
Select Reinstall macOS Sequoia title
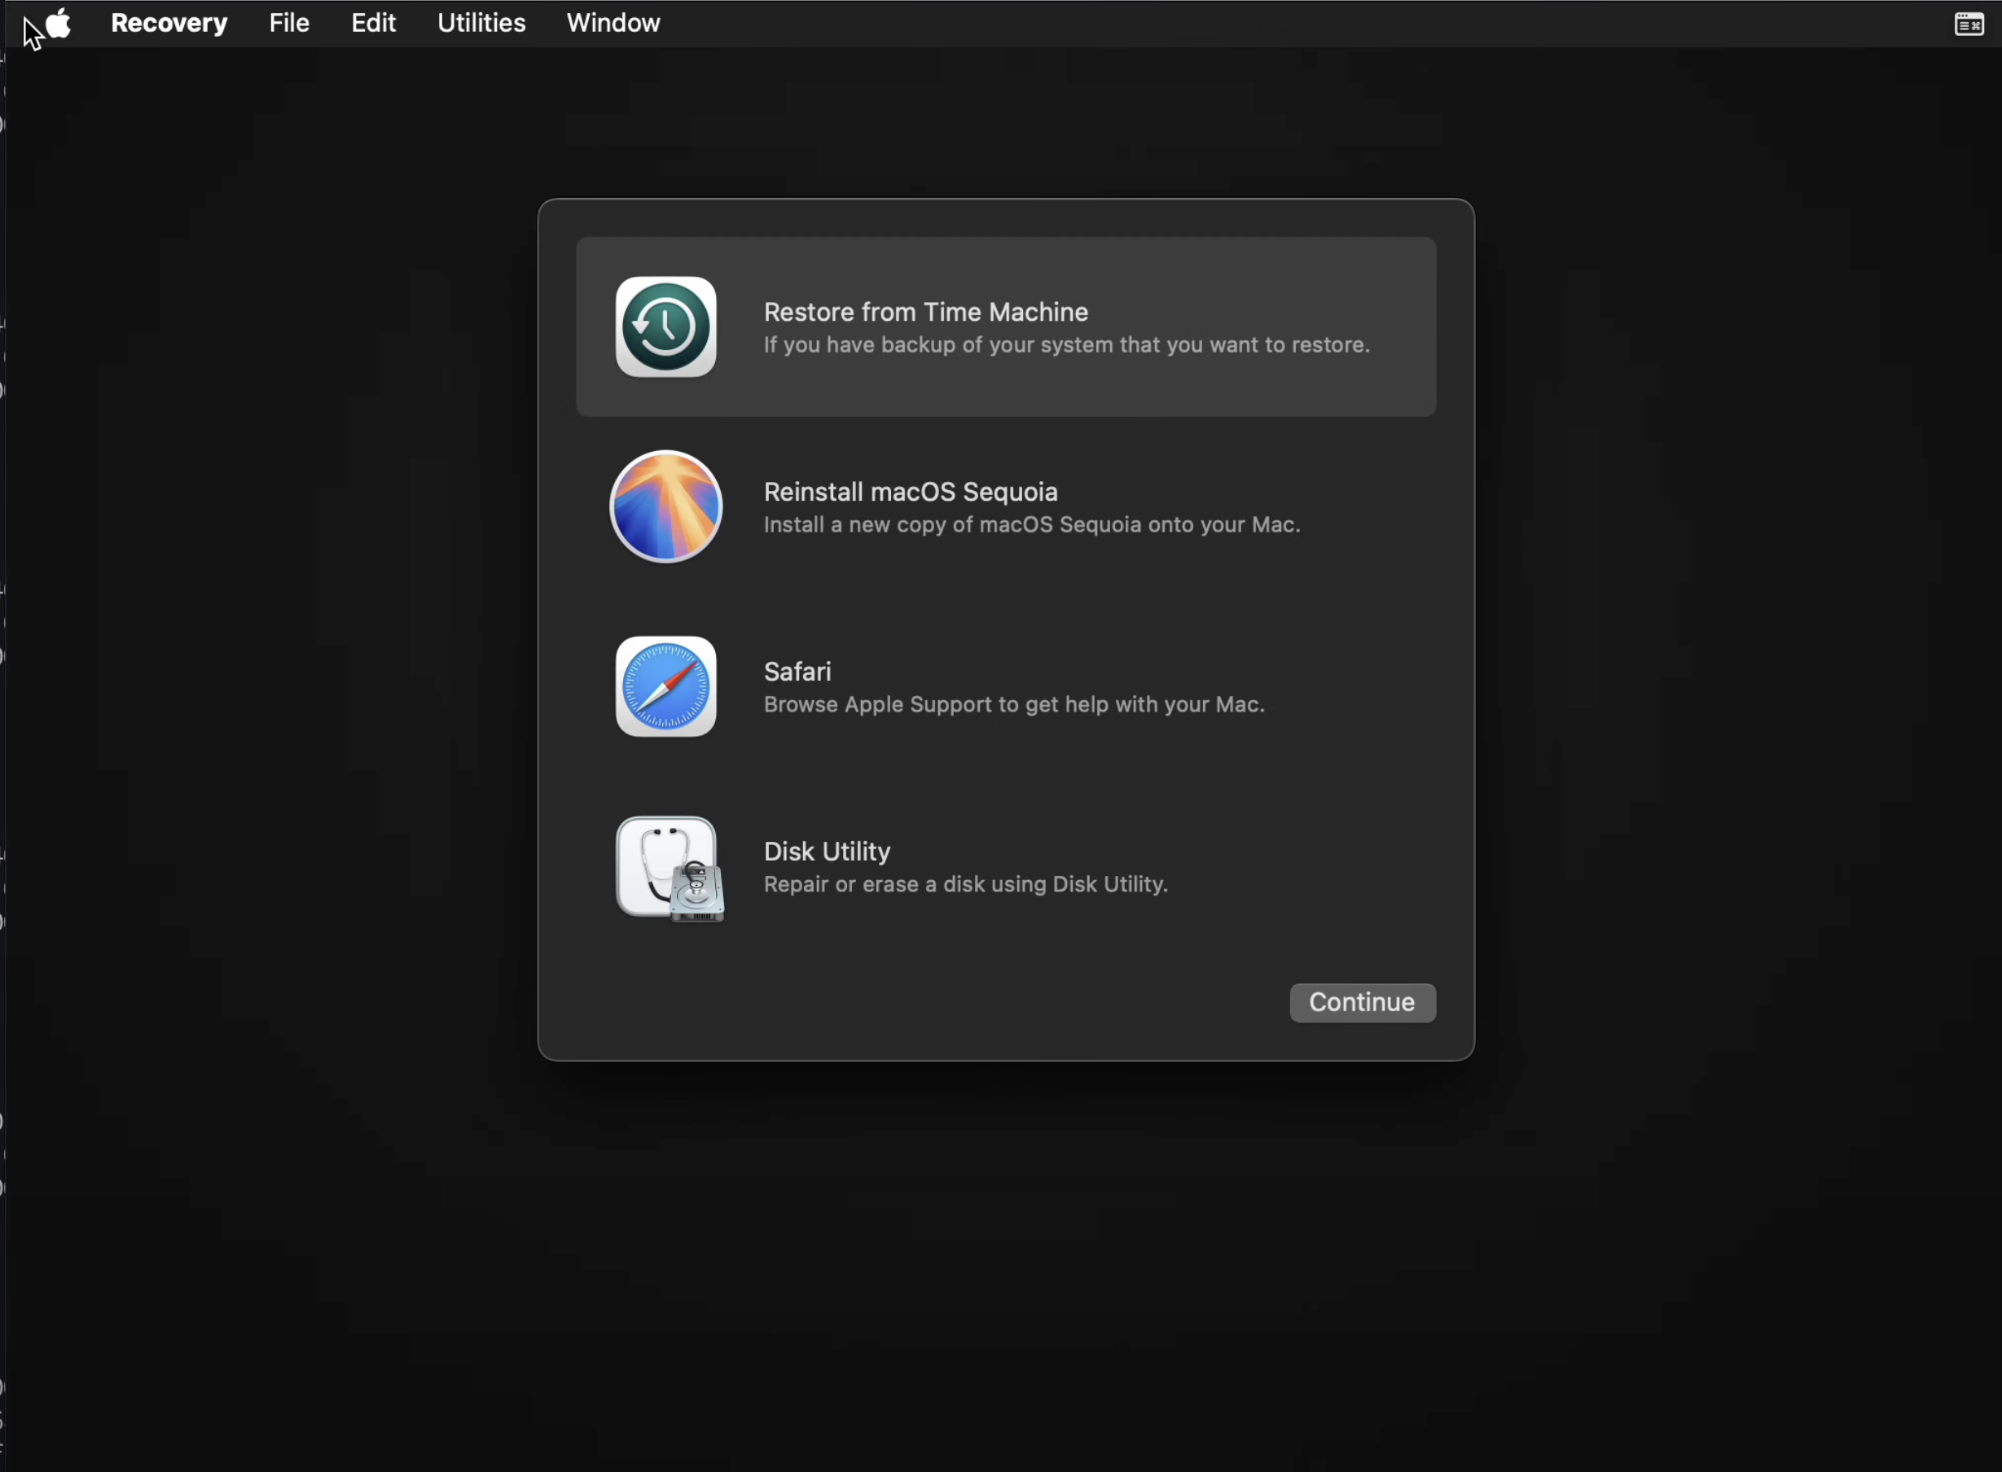tap(910, 492)
